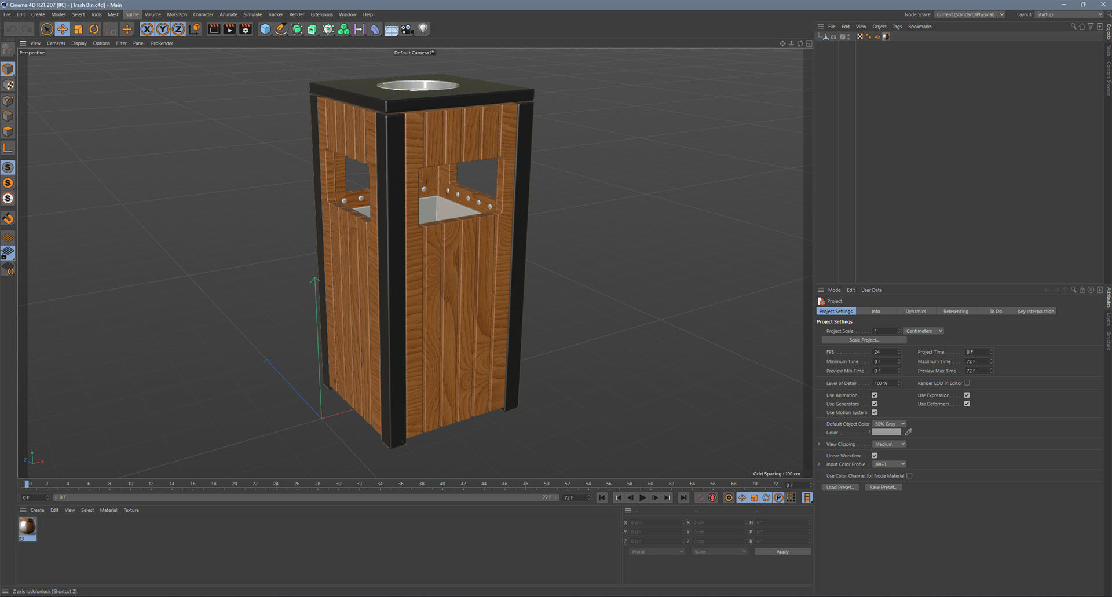Open Object Manager Tags menu

[897, 27]
